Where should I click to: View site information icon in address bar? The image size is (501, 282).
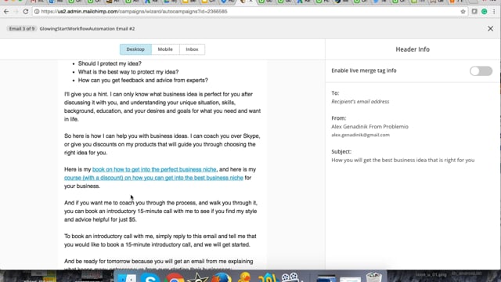(x=37, y=12)
